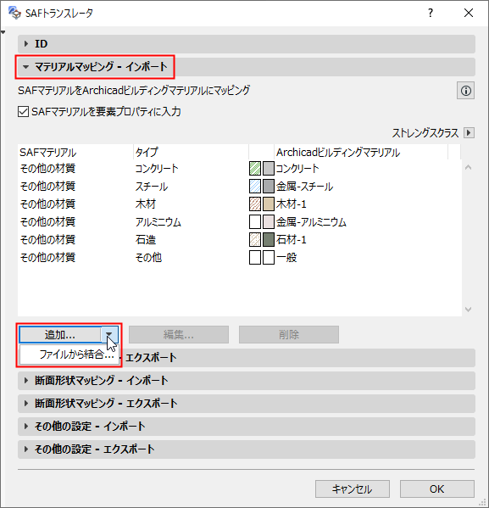Click the 削除 button
Screen dimensions: 489x508
pos(289,334)
